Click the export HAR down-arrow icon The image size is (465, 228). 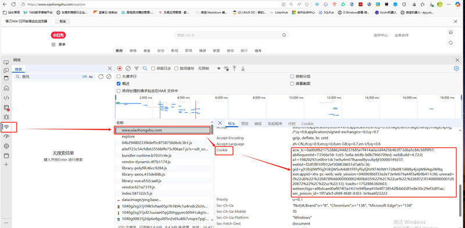243,69
